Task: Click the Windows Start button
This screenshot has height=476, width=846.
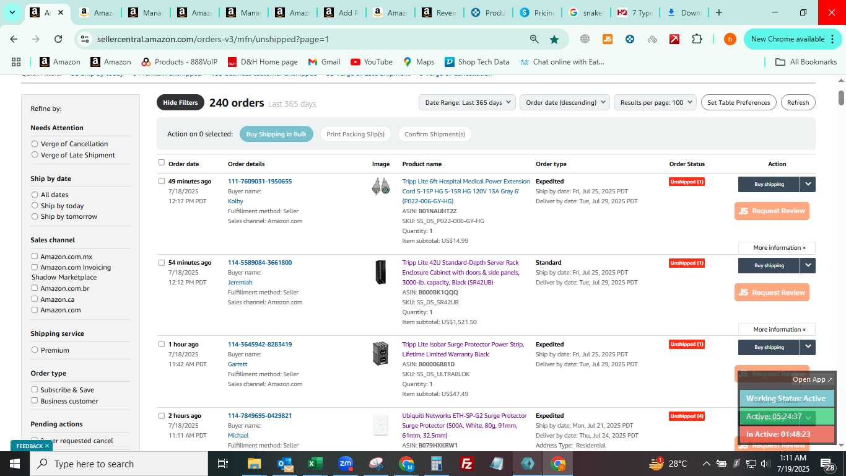Action: tap(14, 464)
